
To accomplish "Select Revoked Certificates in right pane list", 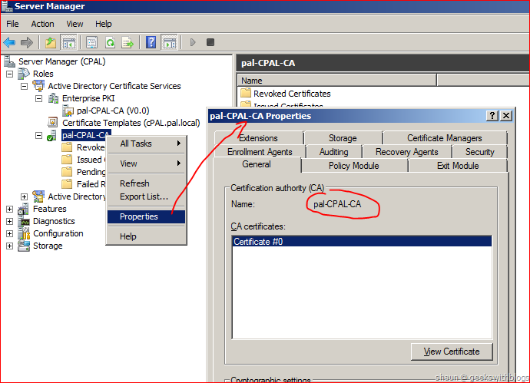I will tap(292, 94).
